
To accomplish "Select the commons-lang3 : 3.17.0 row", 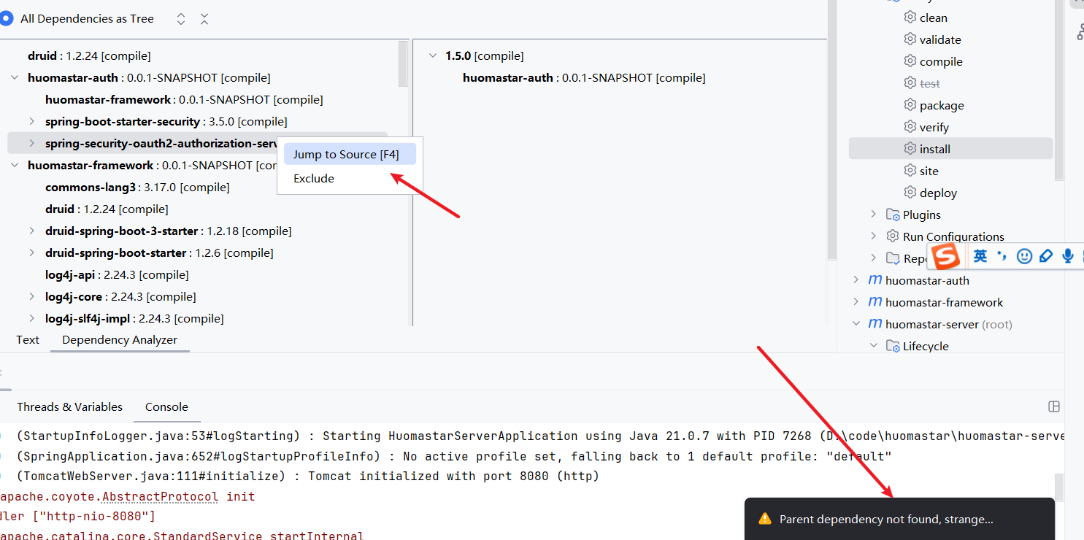I will (137, 187).
